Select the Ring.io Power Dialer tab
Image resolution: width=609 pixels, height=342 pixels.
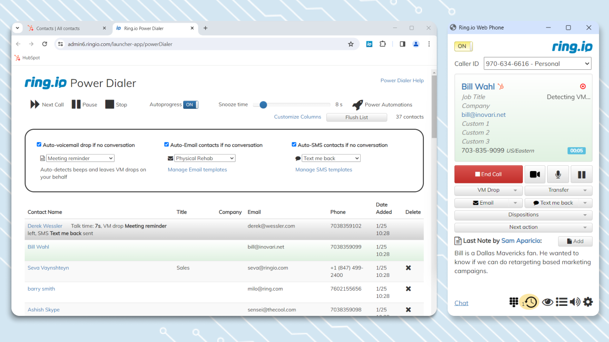tap(144, 28)
